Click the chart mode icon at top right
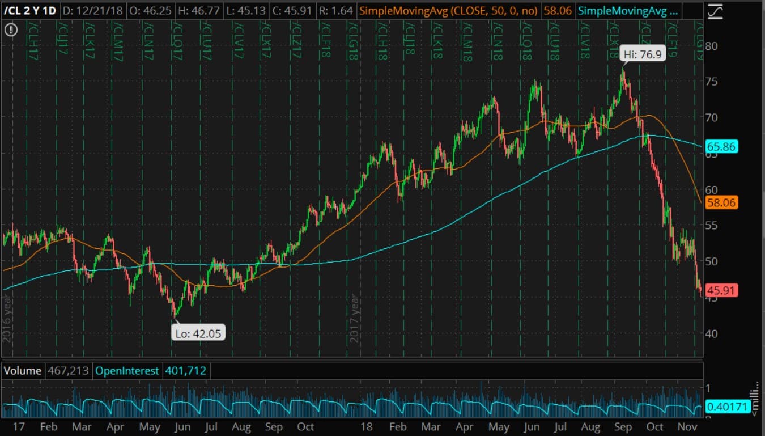The width and height of the screenshot is (765, 436). coord(715,11)
